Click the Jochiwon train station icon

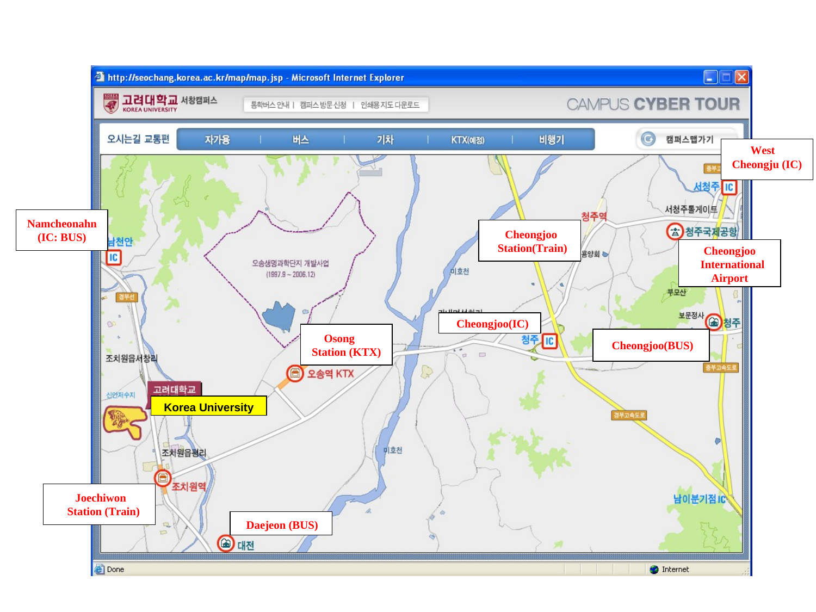pos(163,478)
